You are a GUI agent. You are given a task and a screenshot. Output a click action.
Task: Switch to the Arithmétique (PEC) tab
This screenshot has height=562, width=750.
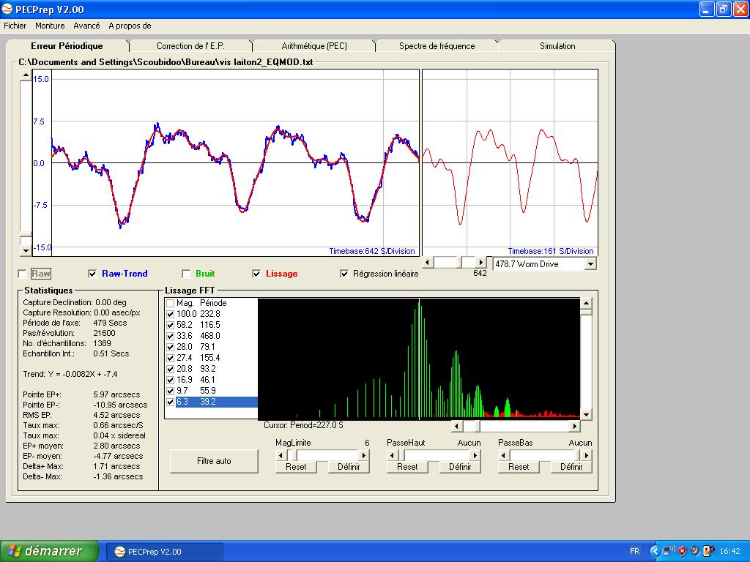pos(313,46)
